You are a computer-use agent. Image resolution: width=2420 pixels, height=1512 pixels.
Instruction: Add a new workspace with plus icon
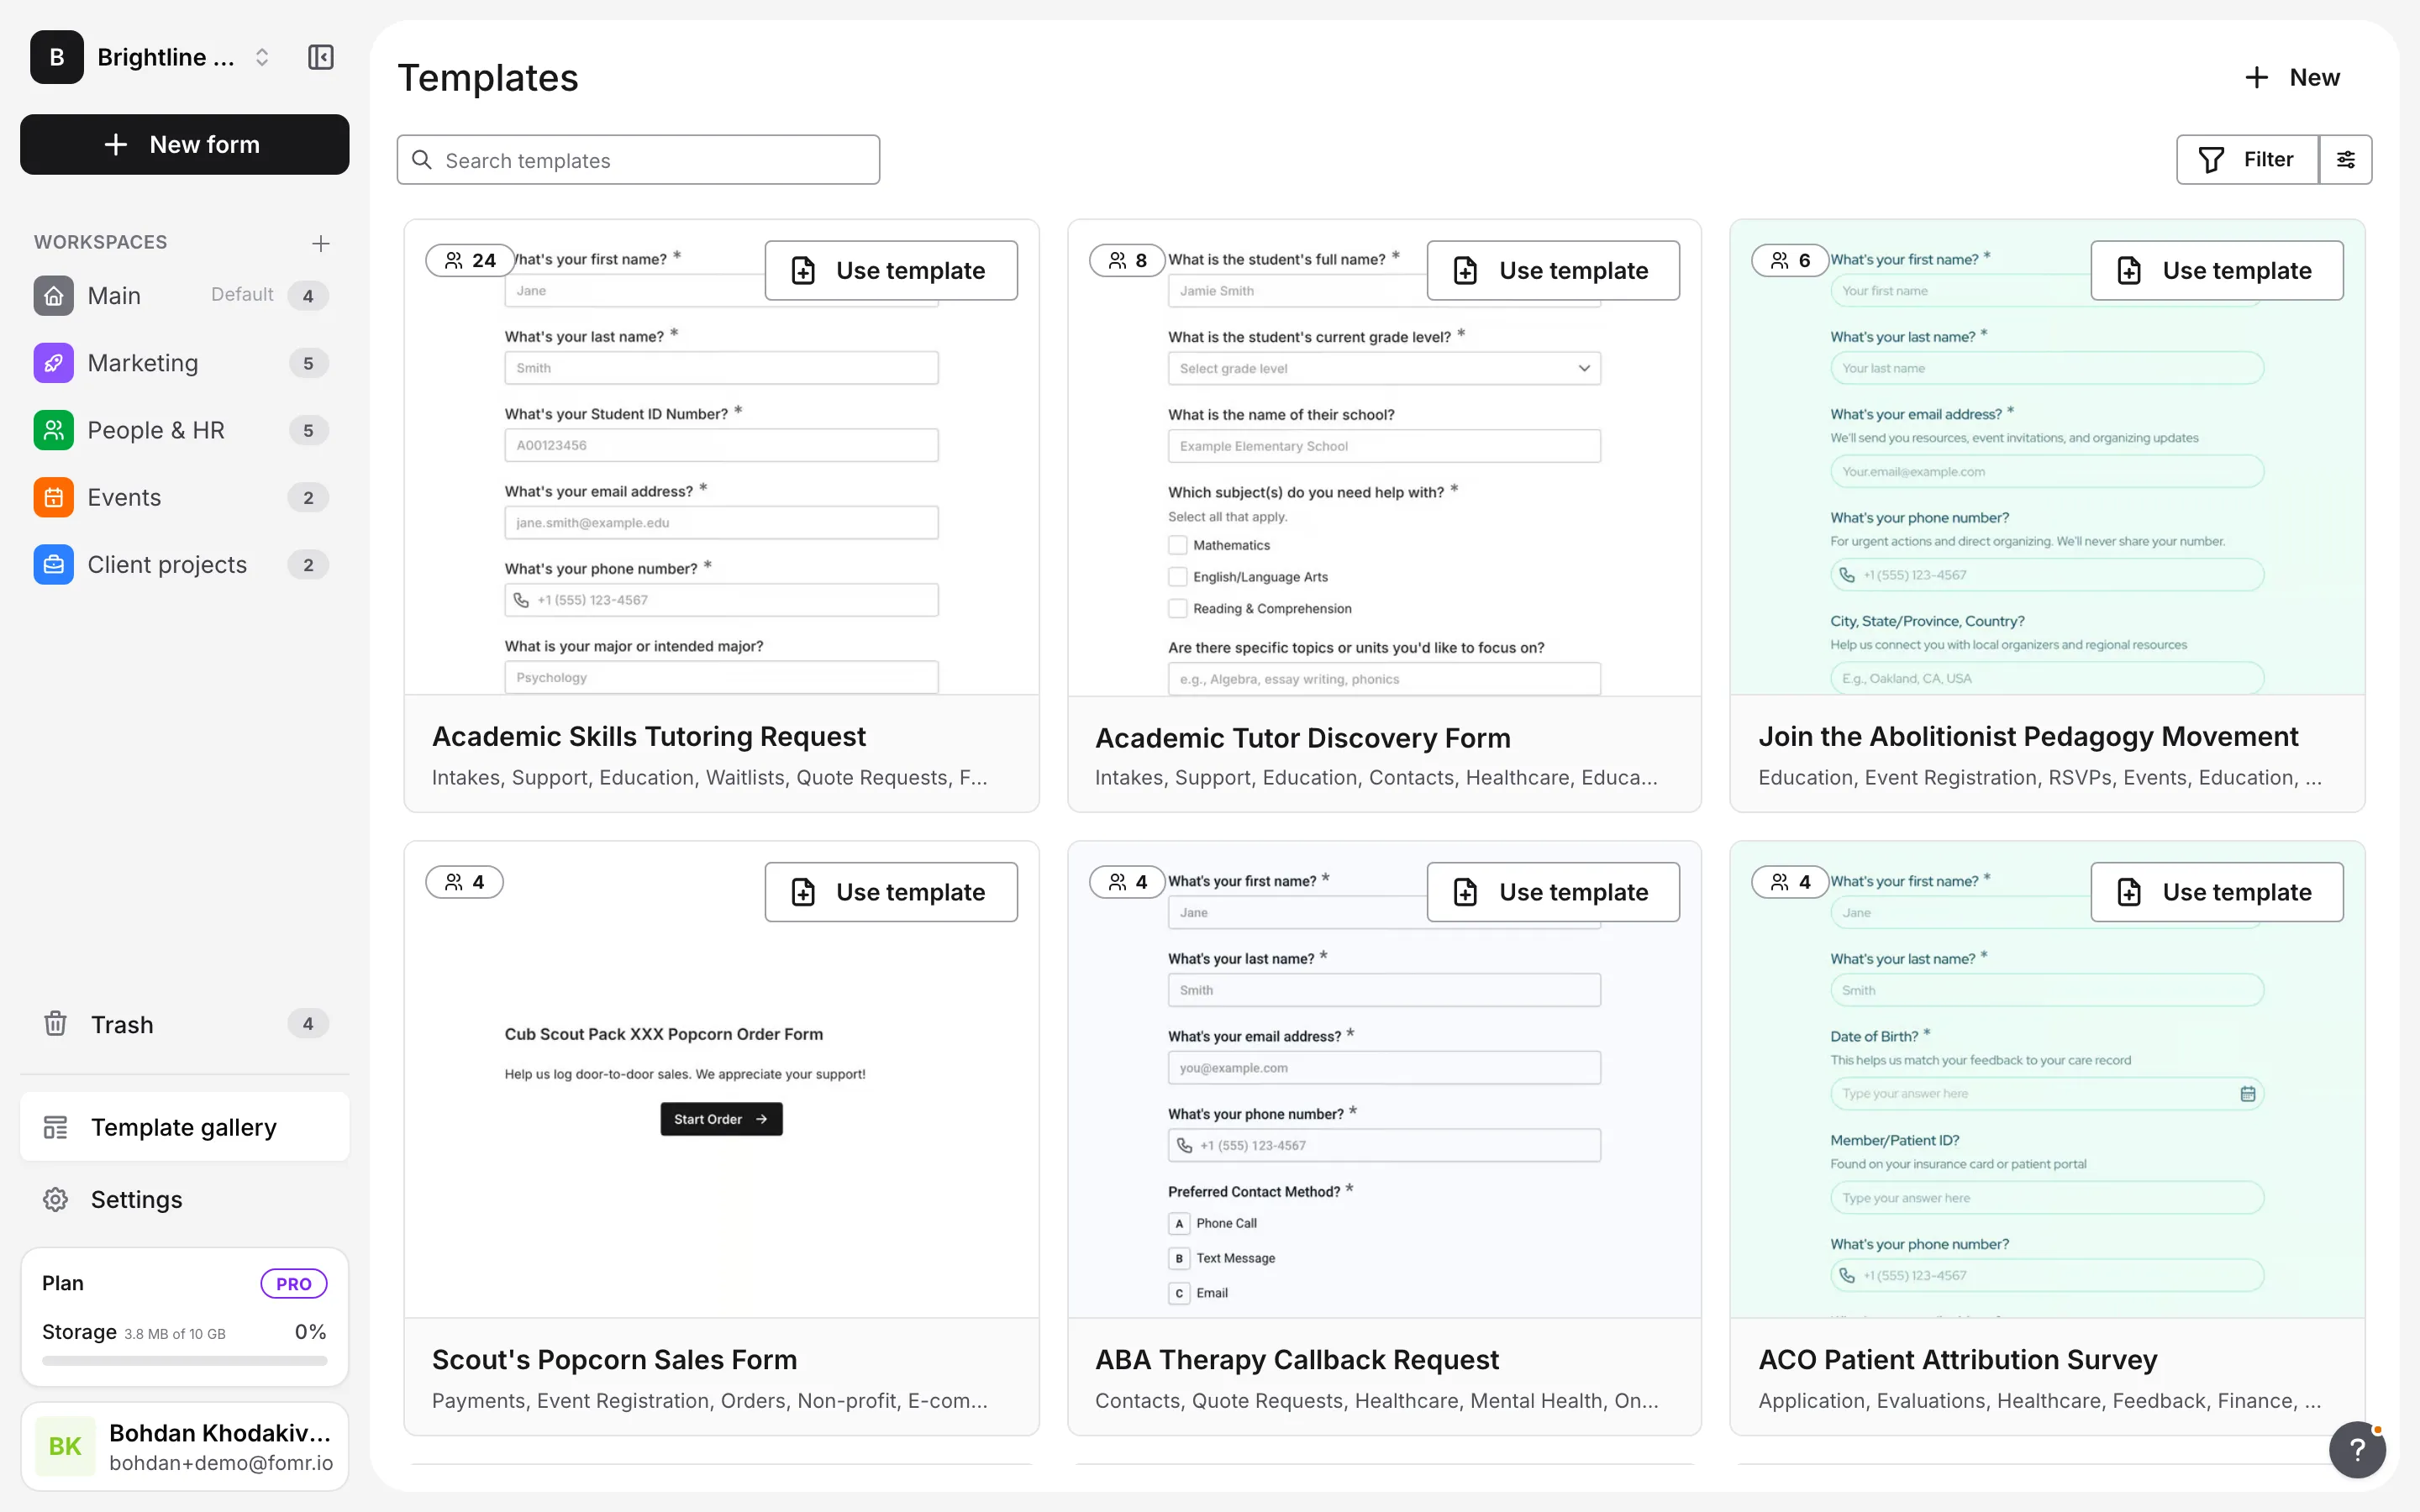click(320, 243)
